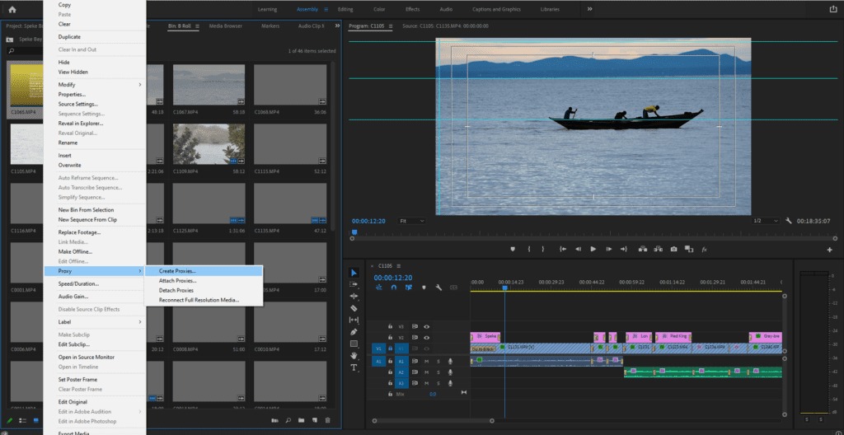Select the Pen tool

[x=354, y=332]
